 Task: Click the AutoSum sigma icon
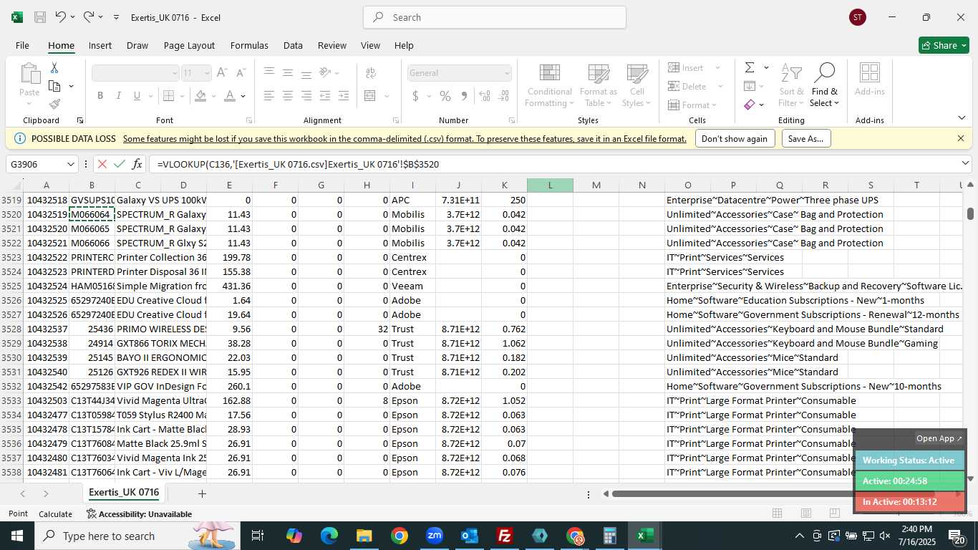point(750,67)
